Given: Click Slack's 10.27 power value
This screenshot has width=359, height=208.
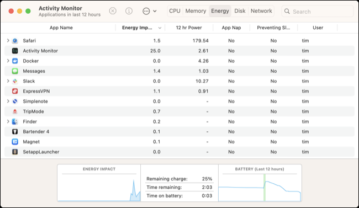Looking at the screenshot, I should click(202, 81).
